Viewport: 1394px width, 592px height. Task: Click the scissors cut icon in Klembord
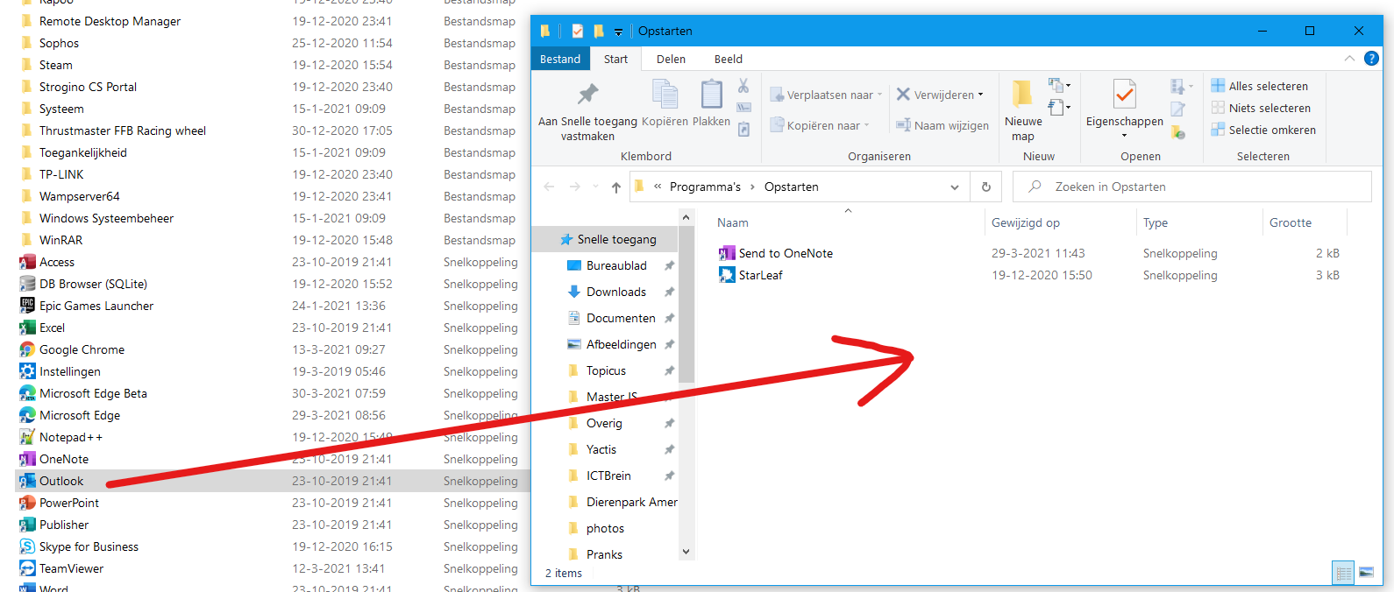tap(743, 86)
